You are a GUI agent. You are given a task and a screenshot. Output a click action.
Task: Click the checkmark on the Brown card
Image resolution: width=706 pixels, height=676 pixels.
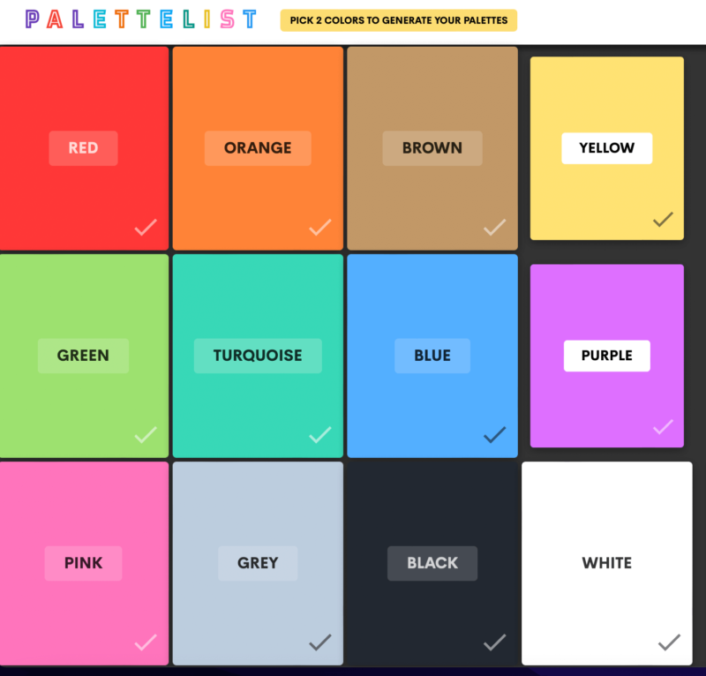(x=495, y=228)
